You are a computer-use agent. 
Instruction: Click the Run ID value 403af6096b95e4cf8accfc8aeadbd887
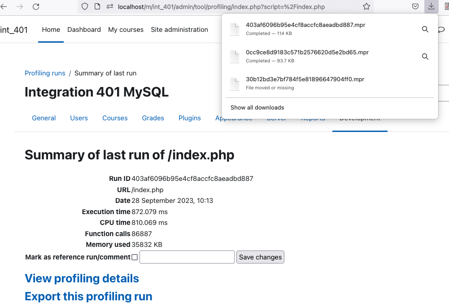tap(192, 179)
